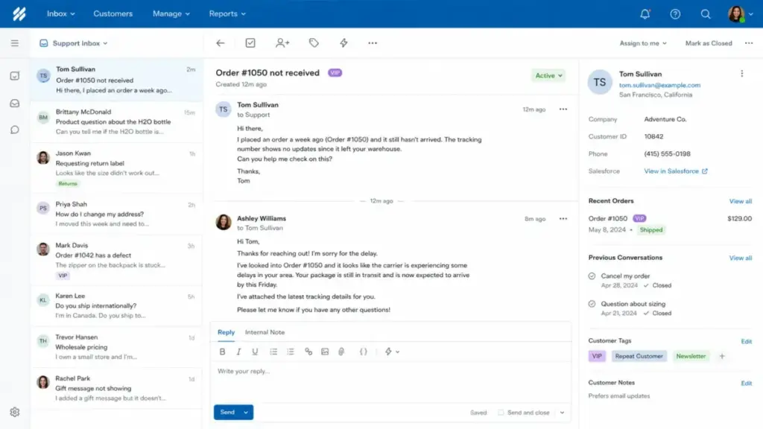
Task: View all Recent Orders
Action: (740, 201)
